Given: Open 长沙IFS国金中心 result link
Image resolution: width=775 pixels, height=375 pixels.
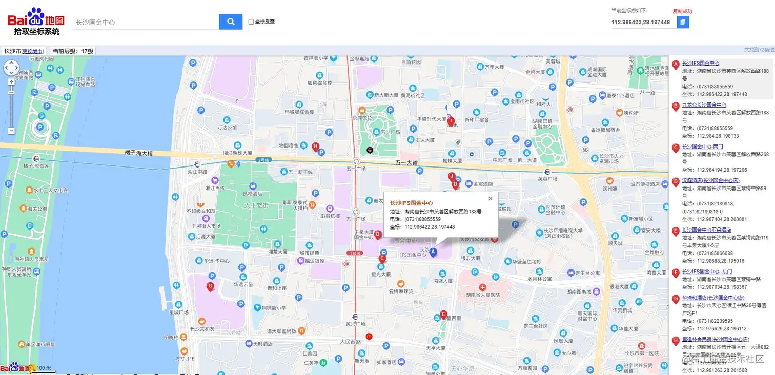Looking at the screenshot, I should point(701,63).
